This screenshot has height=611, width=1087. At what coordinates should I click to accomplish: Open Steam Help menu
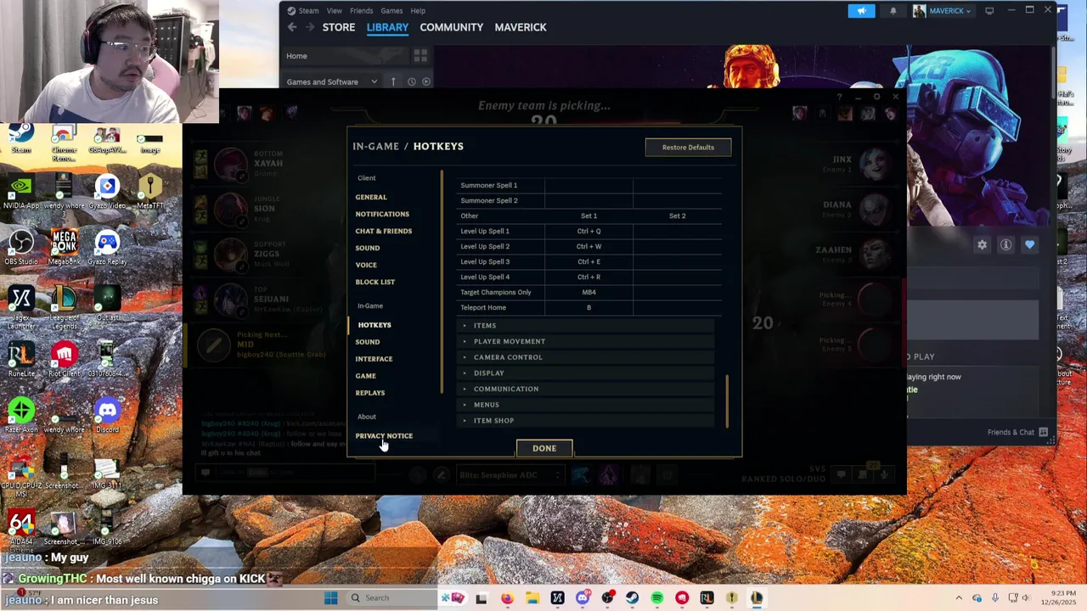click(x=418, y=11)
